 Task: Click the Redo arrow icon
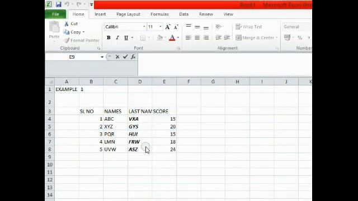tap(79, 4)
